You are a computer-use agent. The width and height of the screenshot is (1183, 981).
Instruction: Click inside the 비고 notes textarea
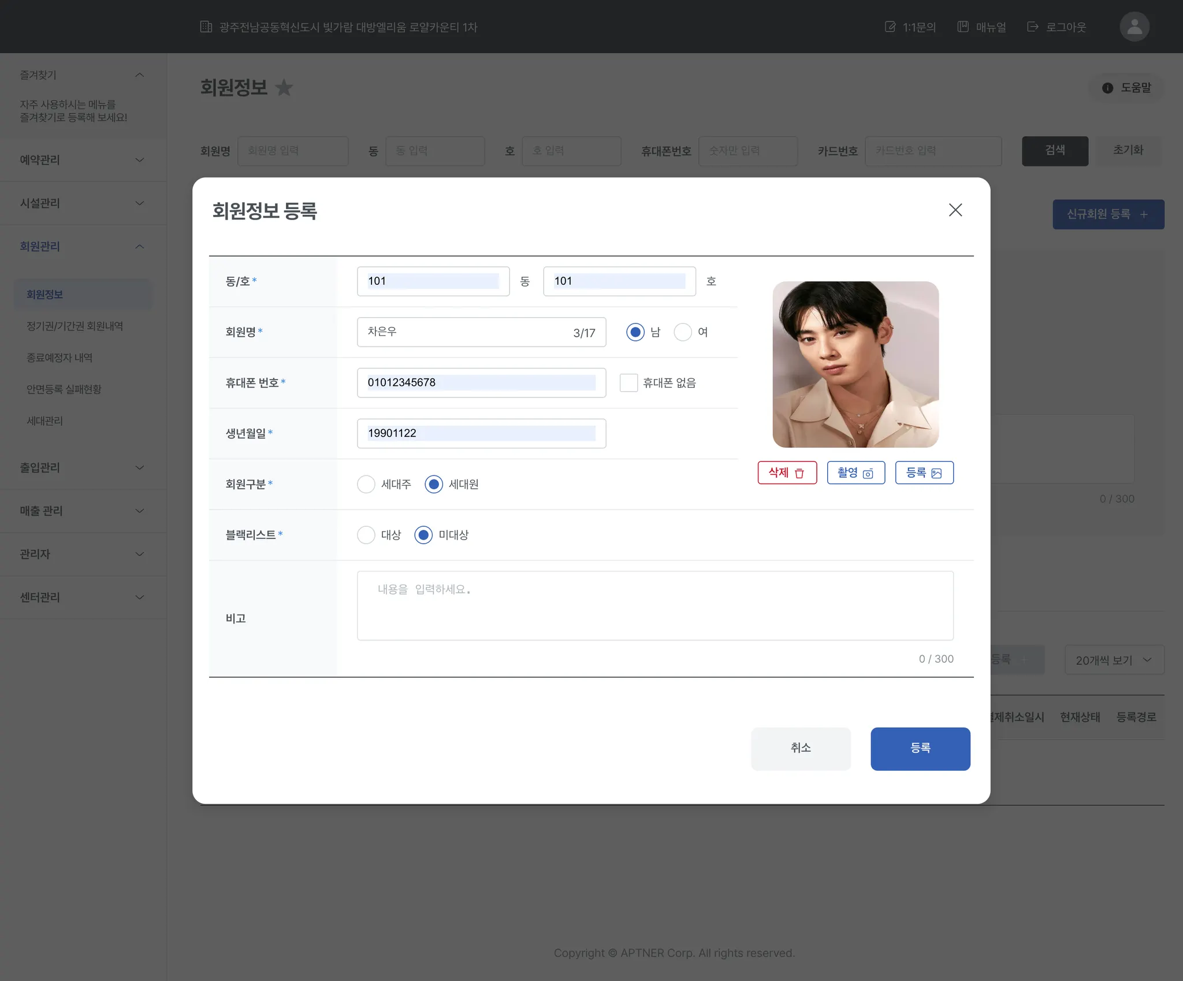pyautogui.click(x=654, y=605)
